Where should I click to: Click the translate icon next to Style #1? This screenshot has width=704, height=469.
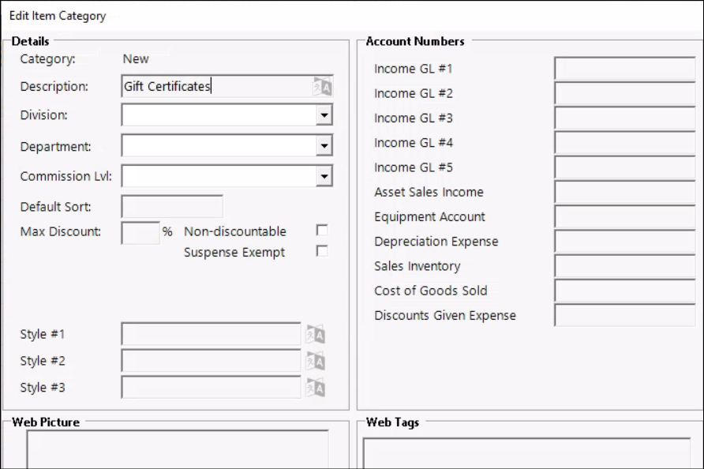click(x=316, y=335)
